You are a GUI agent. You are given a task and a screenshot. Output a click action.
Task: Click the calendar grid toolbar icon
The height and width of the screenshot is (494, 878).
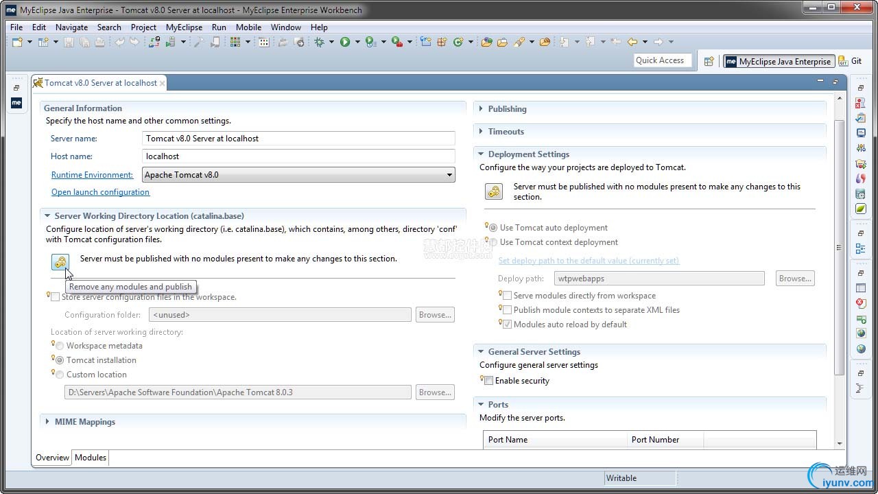(263, 42)
